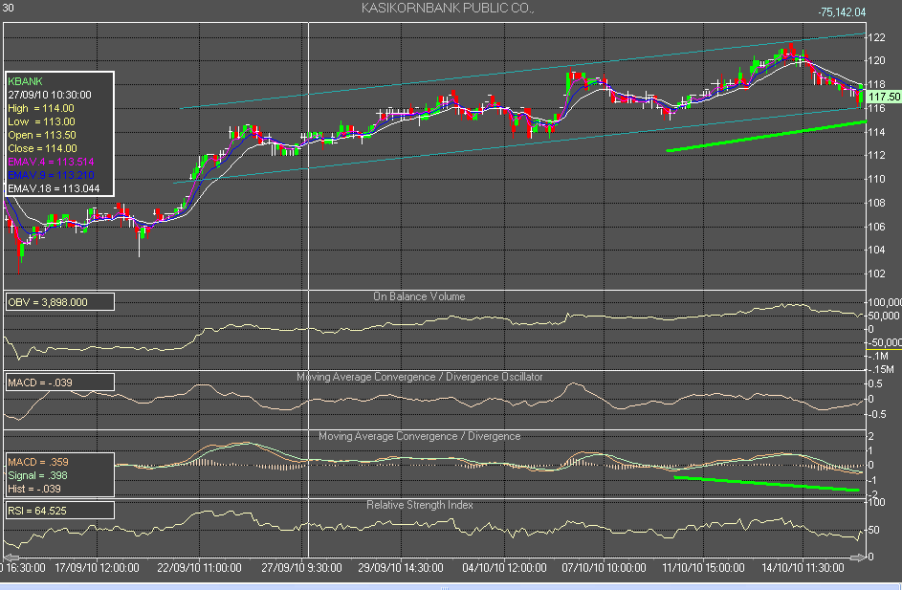The width and height of the screenshot is (902, 590).
Task: Click the KBANK symbol in the data box
Action: tap(25, 81)
